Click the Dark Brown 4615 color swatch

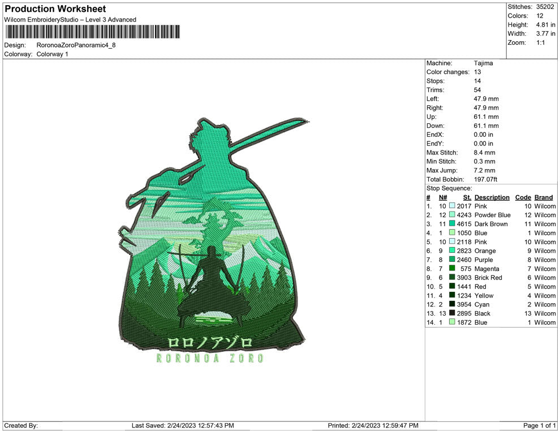point(452,223)
